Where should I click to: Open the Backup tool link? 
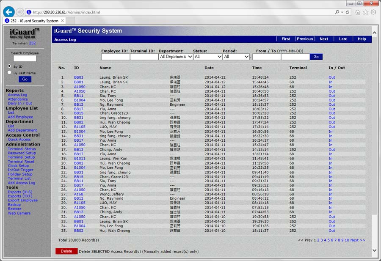click(14, 204)
